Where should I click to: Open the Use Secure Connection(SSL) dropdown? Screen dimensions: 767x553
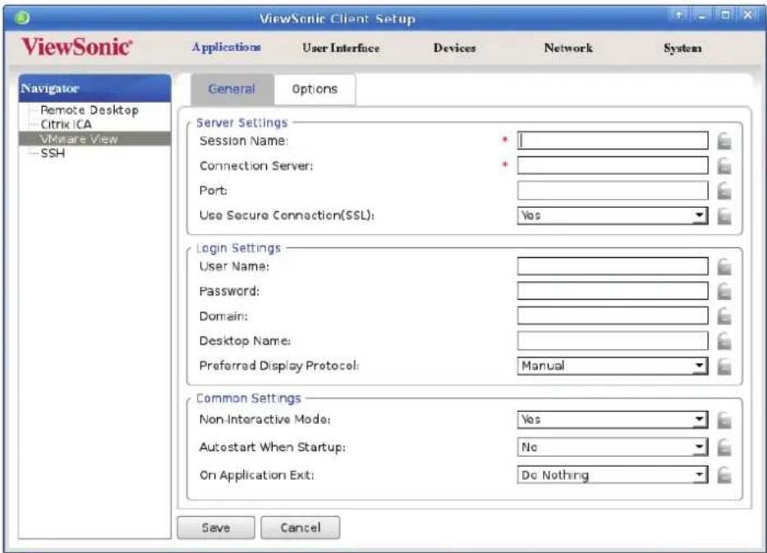613,216
